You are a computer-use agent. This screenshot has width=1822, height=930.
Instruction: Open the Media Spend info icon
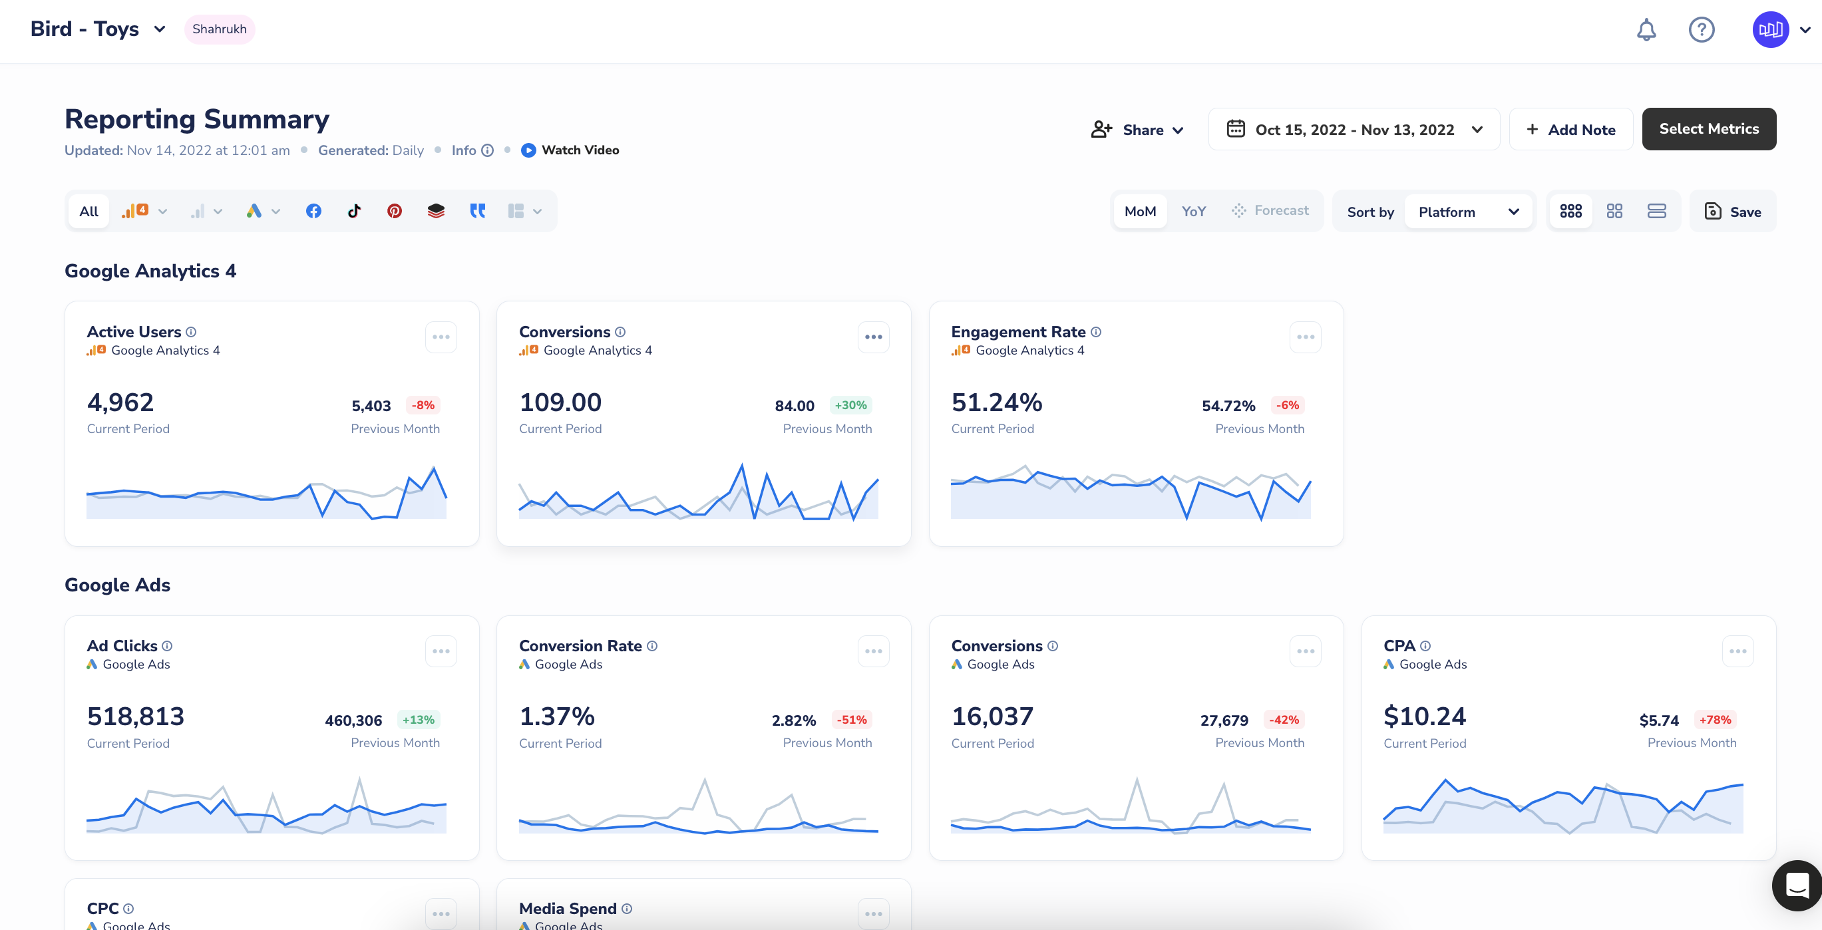coord(627,909)
